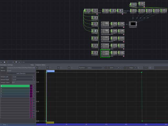Screen dimensions: 168x126
Task: Select the switch2 node
Action: [87, 10]
